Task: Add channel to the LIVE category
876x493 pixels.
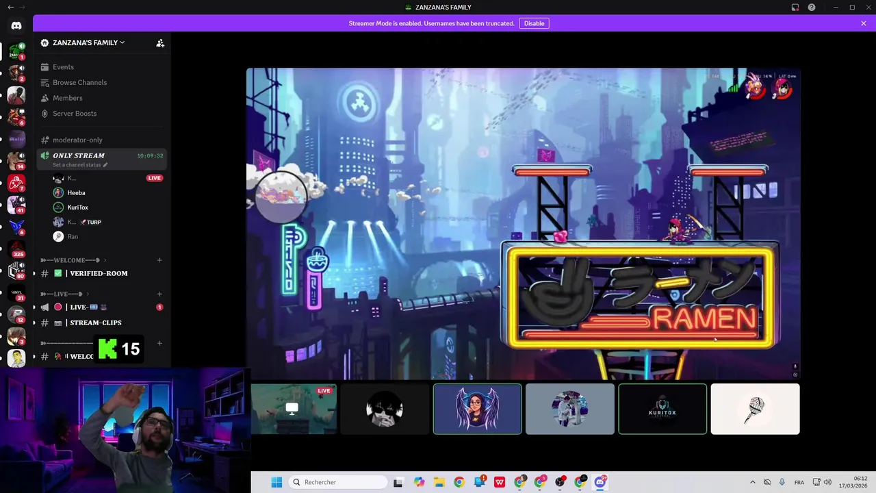Action: 159,294
